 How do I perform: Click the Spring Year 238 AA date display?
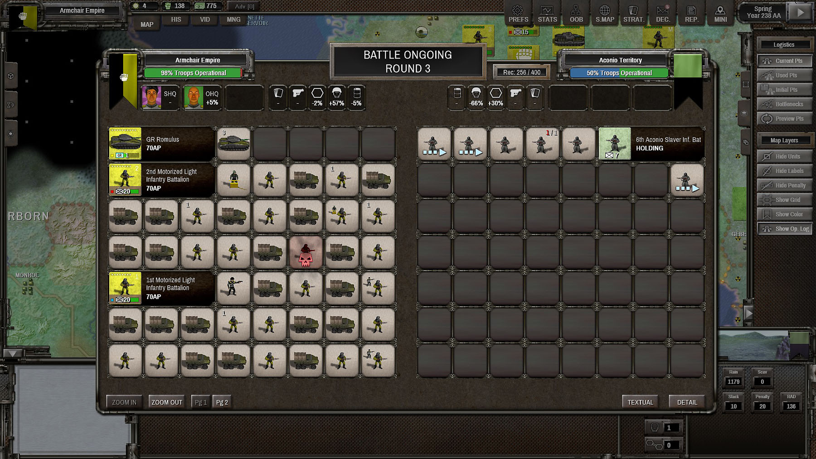pyautogui.click(x=764, y=12)
